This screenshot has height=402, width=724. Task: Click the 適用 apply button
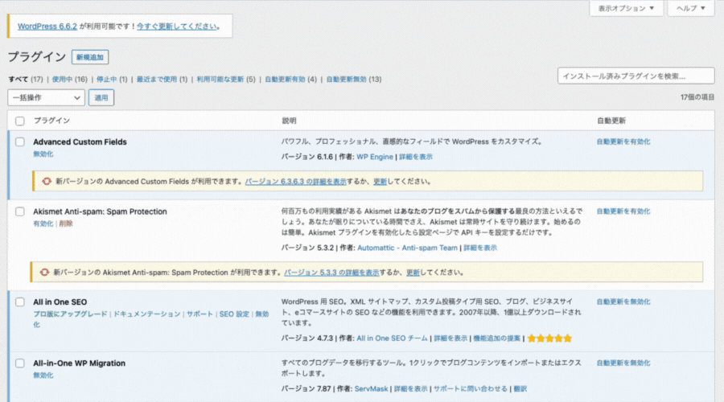(101, 97)
